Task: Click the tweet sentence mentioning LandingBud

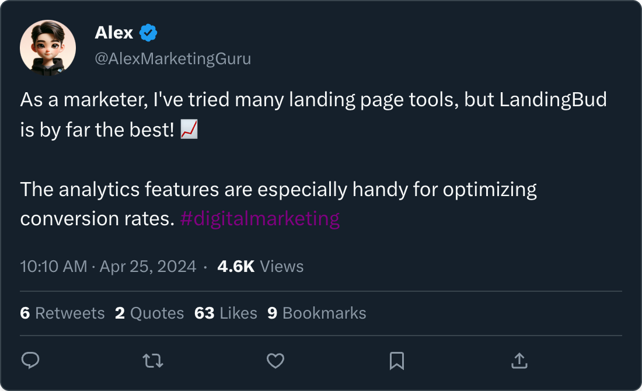Action: tap(313, 100)
